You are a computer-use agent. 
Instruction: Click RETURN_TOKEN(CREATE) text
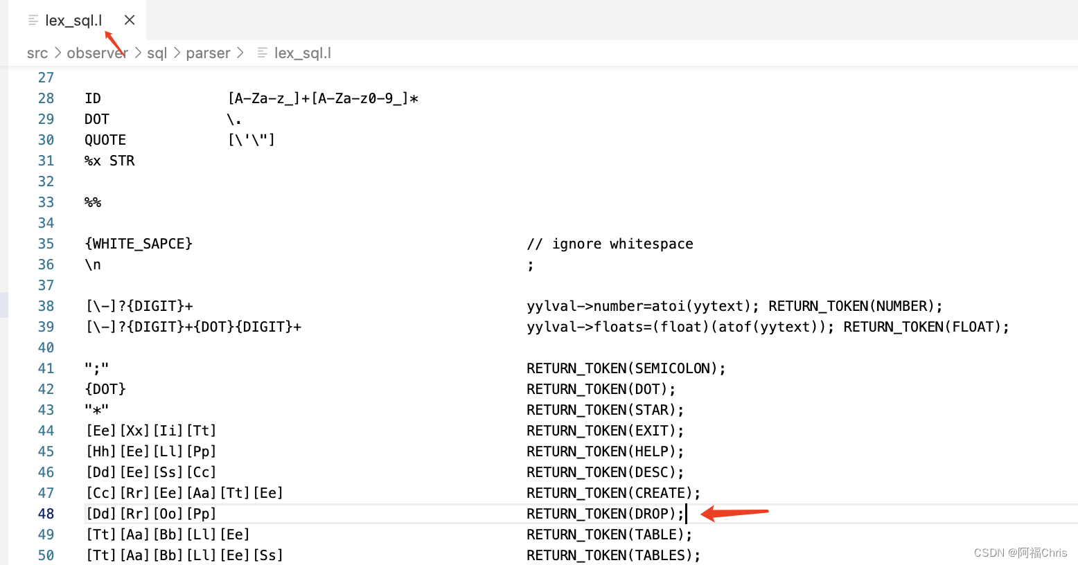(610, 493)
